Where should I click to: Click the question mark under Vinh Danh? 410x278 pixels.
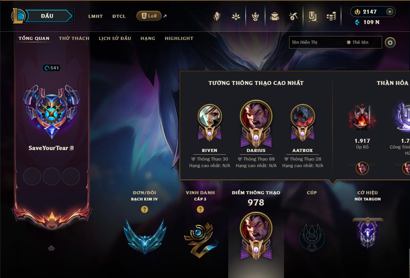(x=200, y=209)
